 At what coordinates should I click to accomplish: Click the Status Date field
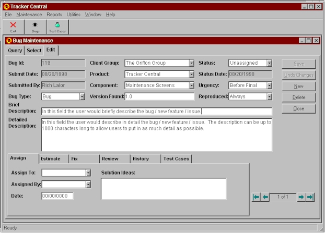250,74
